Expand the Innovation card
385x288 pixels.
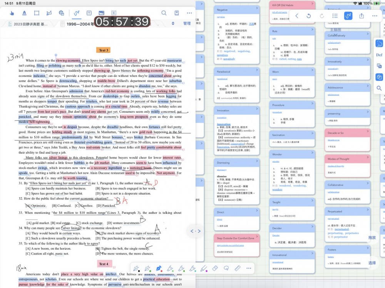point(257,109)
